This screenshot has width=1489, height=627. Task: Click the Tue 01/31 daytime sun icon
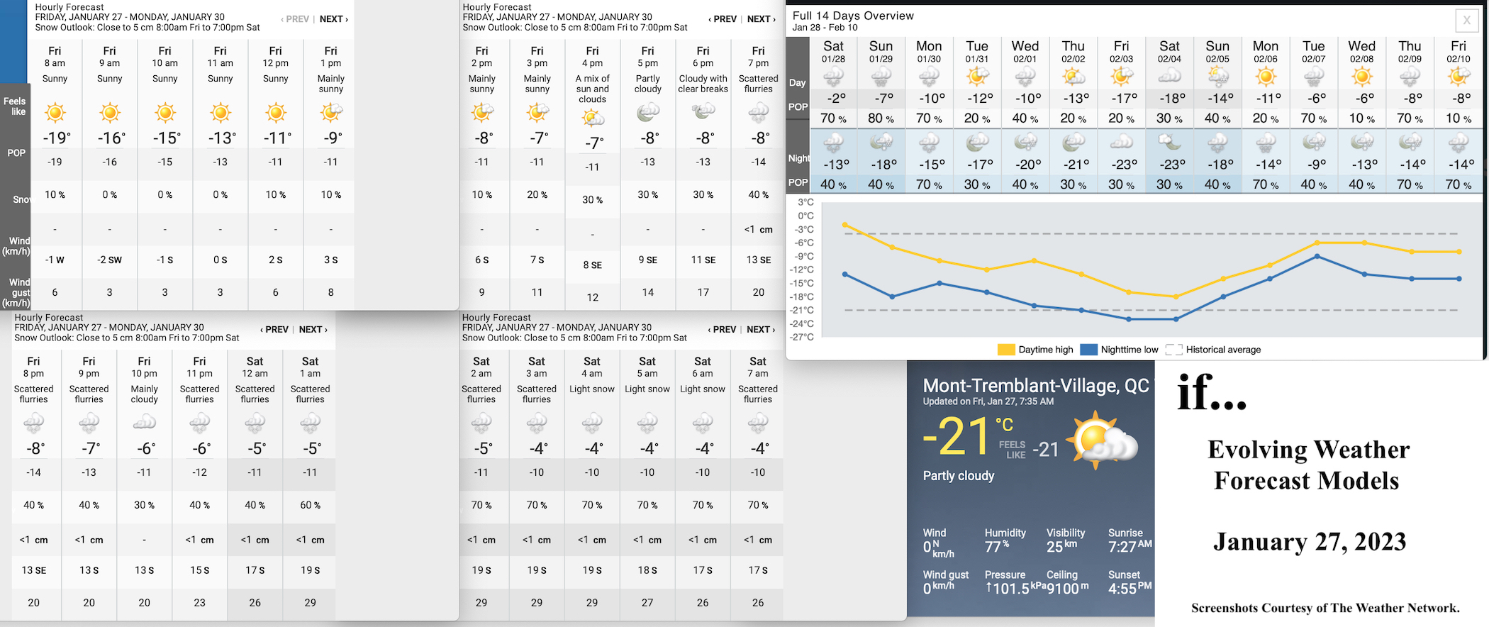[x=977, y=76]
